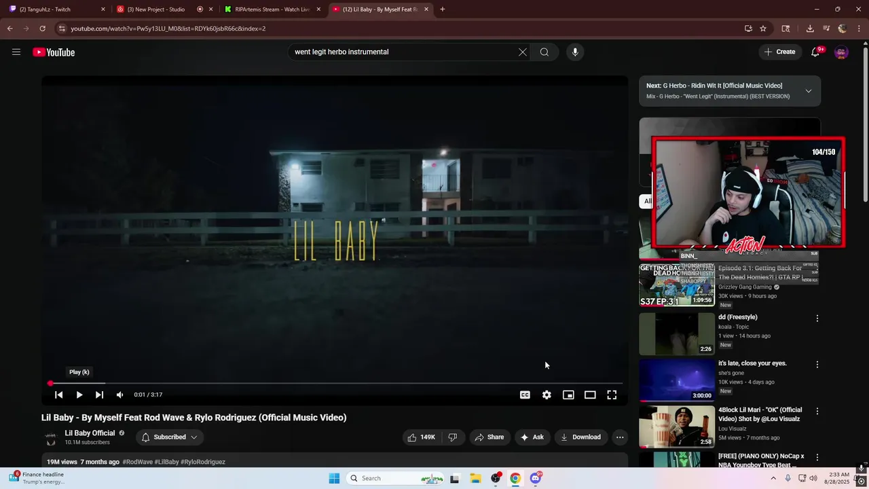Open Chrome downloads icon
Viewport: 869px width, 489px height.
point(810,29)
